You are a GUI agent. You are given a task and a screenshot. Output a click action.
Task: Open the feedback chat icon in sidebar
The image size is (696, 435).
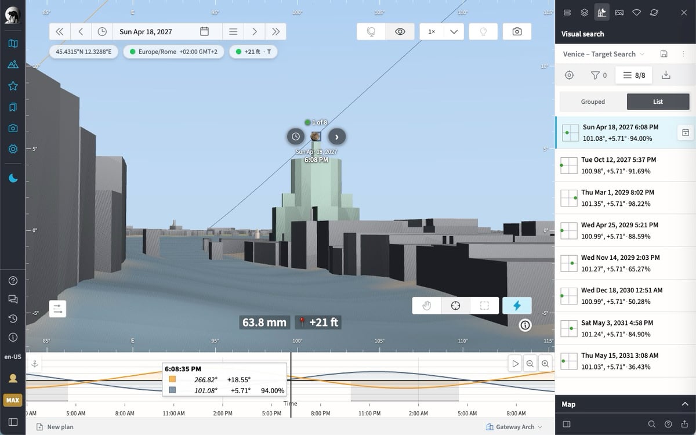click(13, 299)
